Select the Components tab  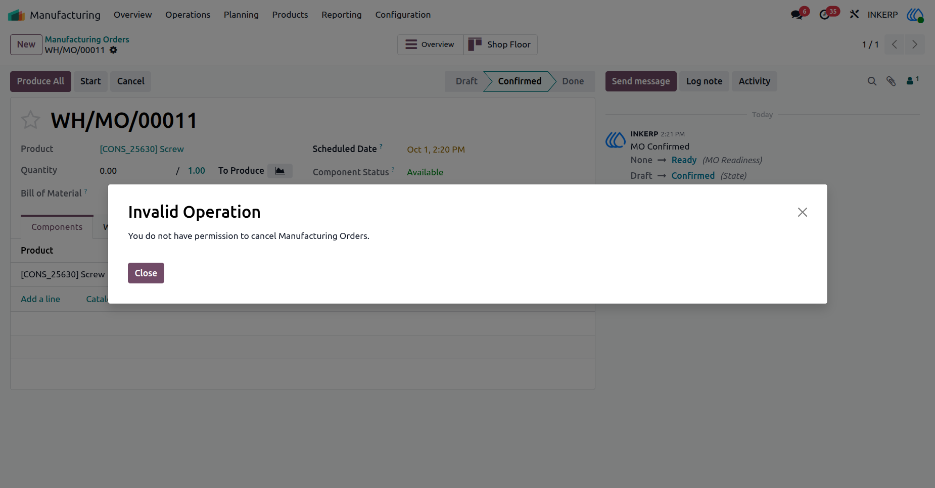point(57,227)
